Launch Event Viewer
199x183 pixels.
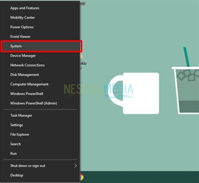[x=40, y=37]
